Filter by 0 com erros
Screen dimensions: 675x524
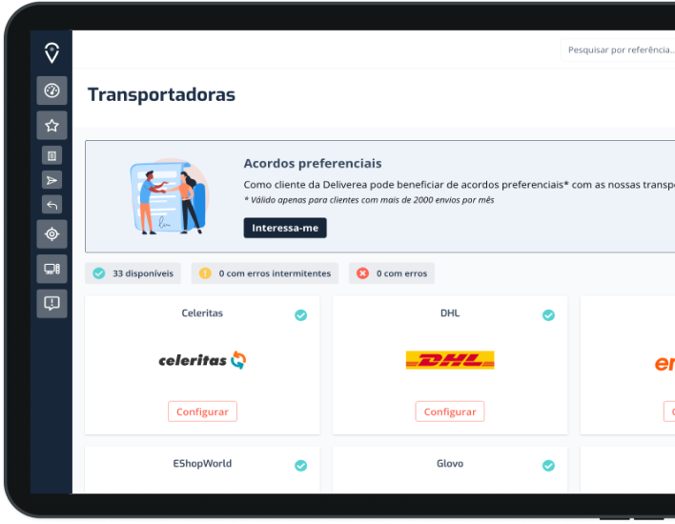tap(392, 273)
